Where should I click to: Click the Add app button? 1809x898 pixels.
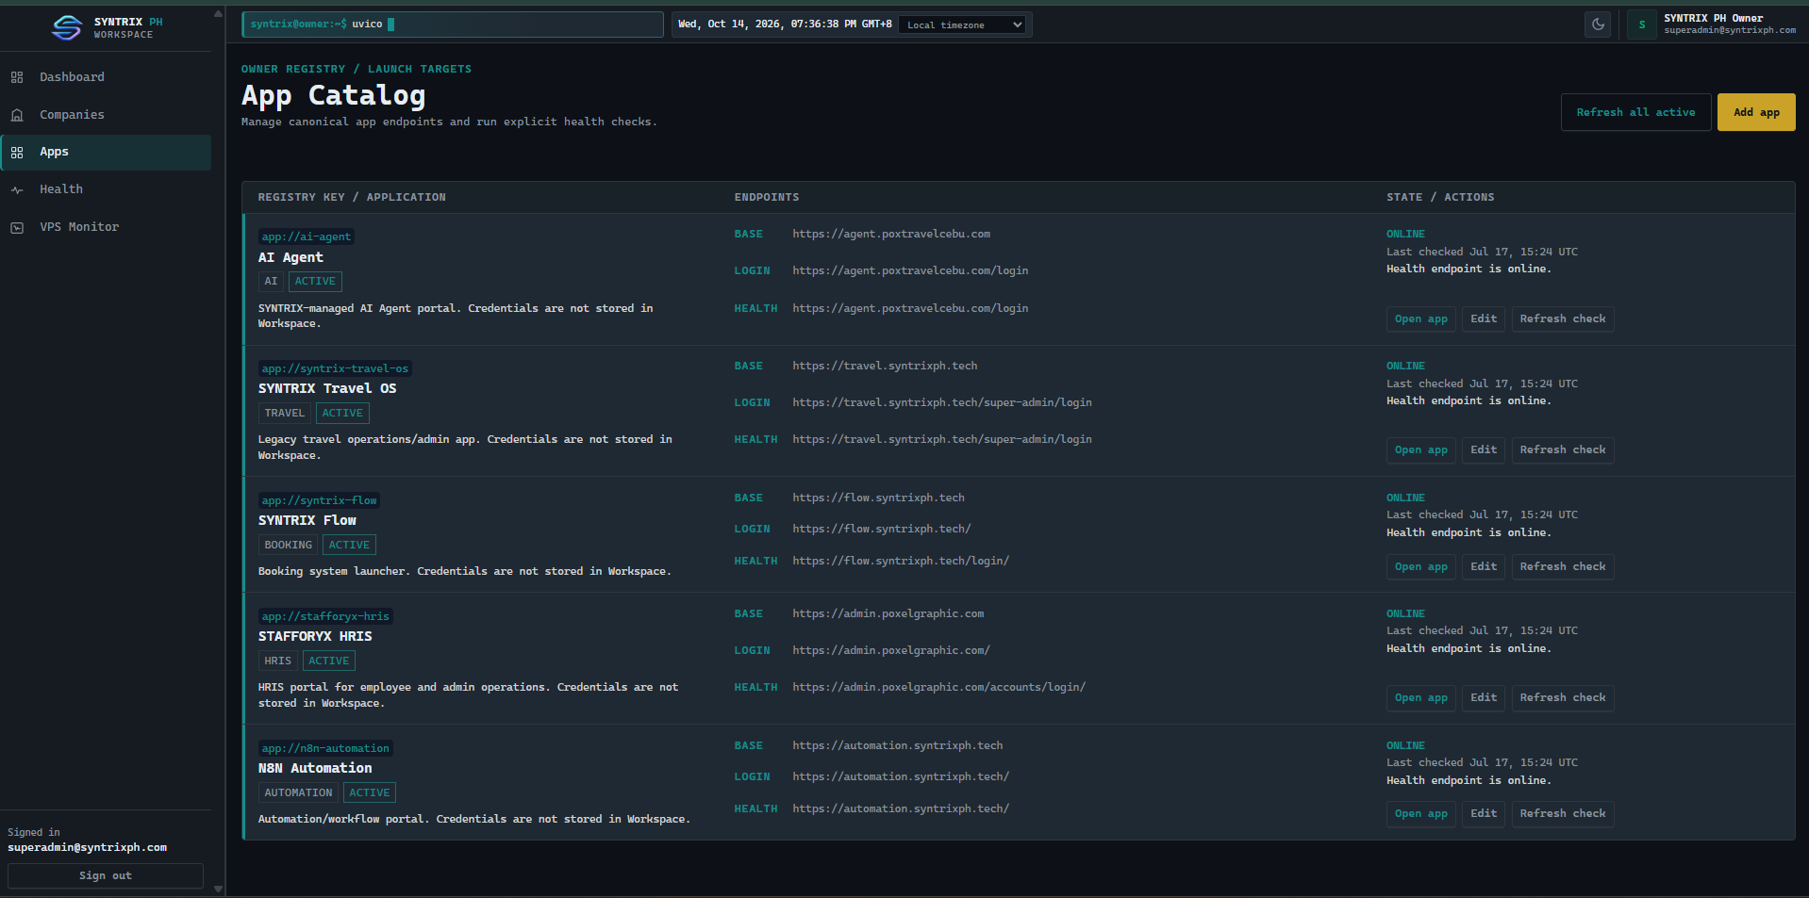coord(1756,112)
